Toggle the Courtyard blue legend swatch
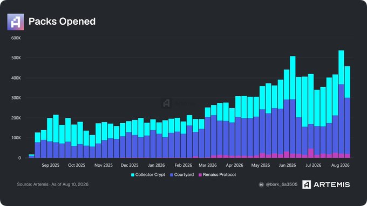 172,175
